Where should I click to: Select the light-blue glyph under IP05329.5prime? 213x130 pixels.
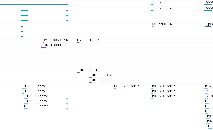point(152,99)
